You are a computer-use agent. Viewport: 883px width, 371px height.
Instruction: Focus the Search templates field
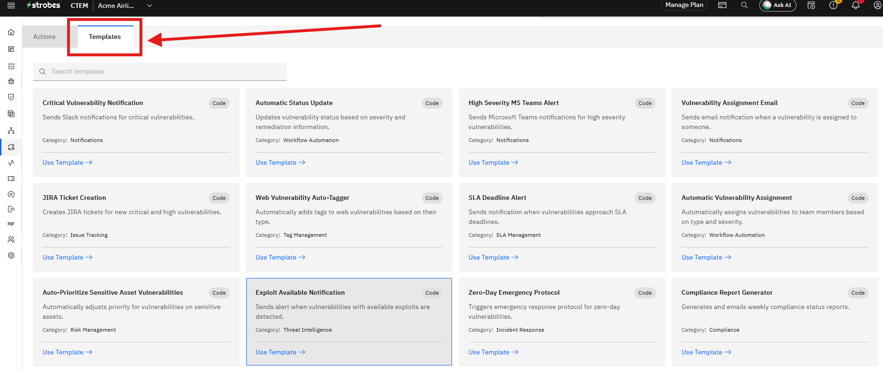coord(160,72)
